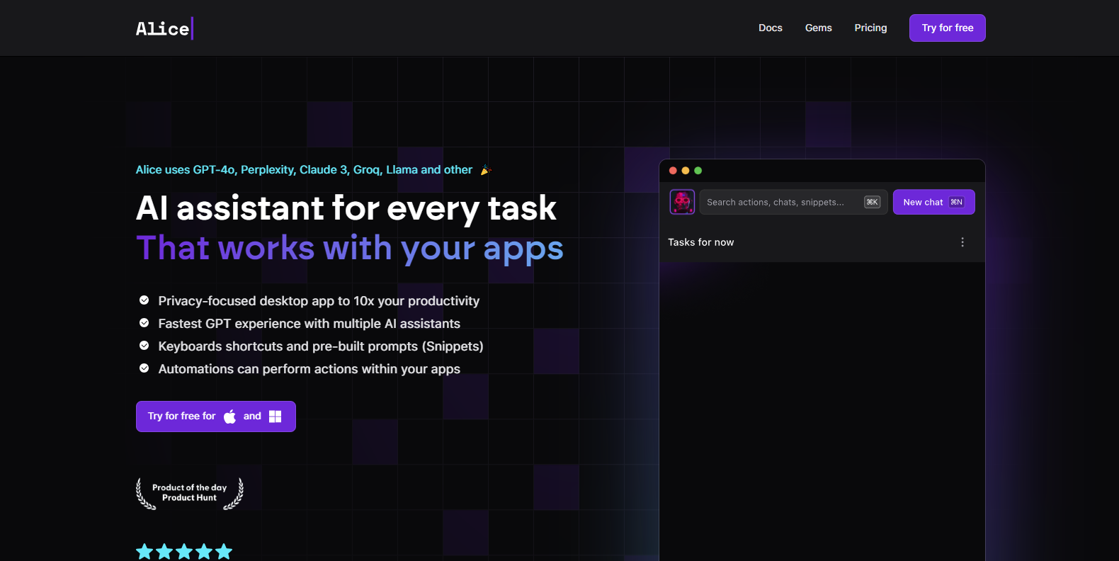Click Keyboards shortcuts and pre-built prompts text
Image resolution: width=1119 pixels, height=561 pixels.
tap(321, 346)
